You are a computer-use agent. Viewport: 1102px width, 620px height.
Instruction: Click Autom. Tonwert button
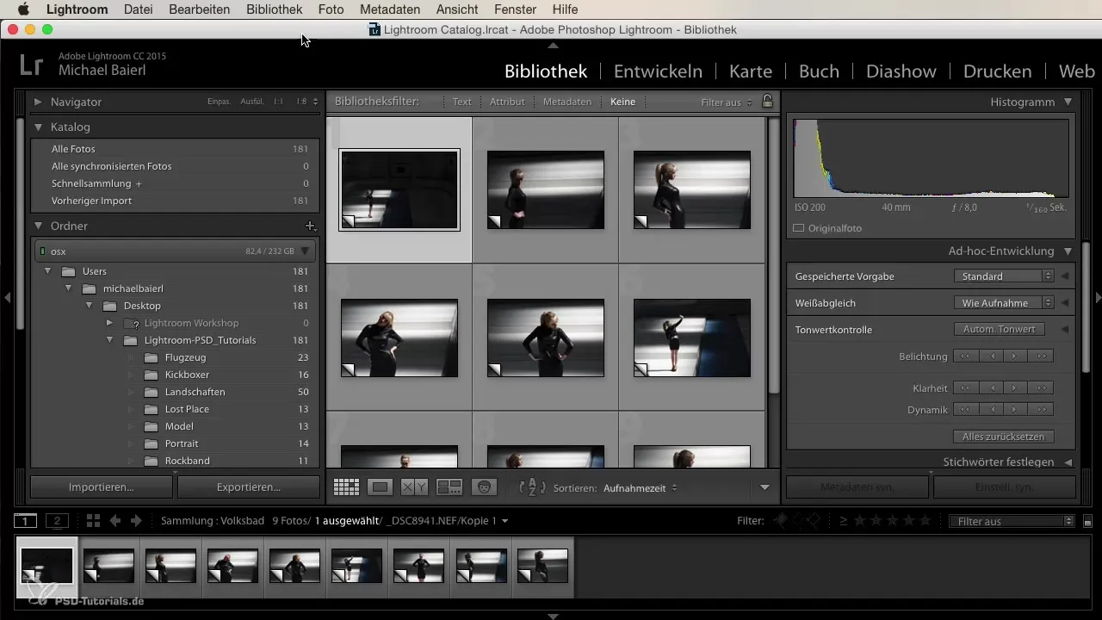pyautogui.click(x=999, y=329)
